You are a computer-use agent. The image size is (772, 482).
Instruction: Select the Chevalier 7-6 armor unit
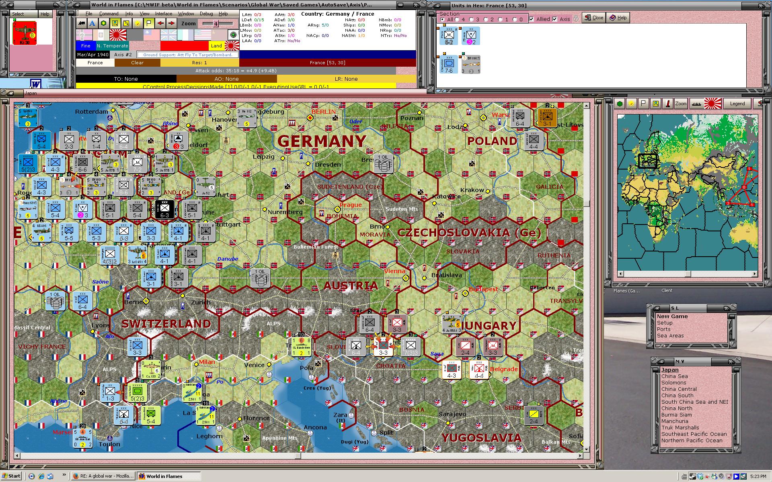(449, 65)
